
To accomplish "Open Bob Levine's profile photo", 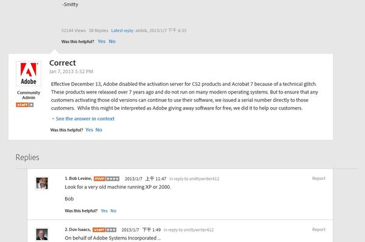I will (42, 183).
